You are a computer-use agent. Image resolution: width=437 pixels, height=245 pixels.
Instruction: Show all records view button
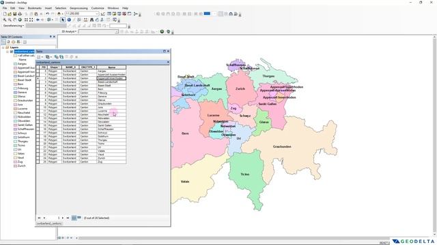coord(74,218)
